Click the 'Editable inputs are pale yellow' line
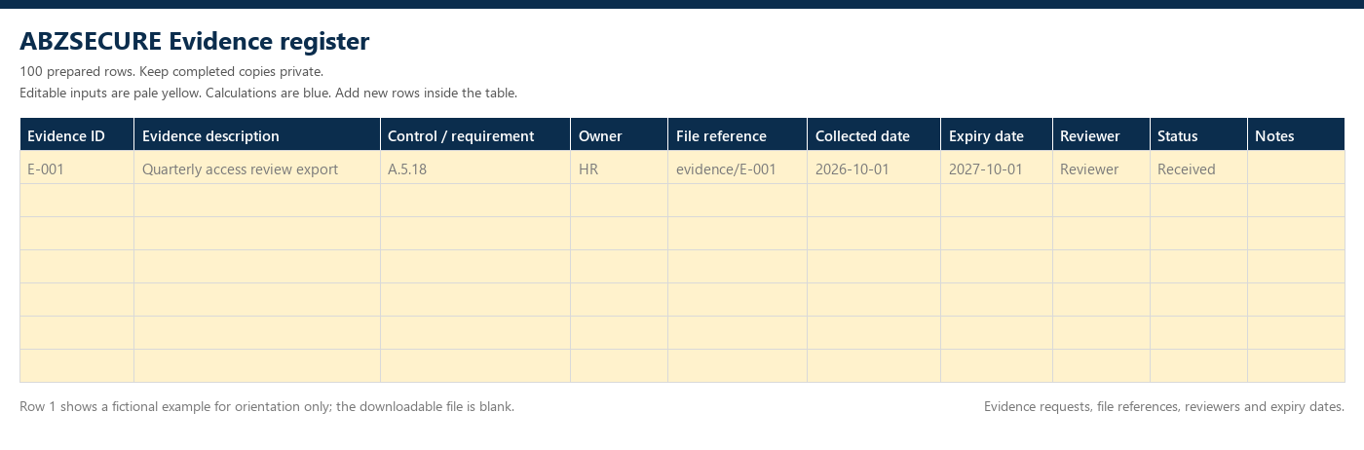The height and width of the screenshot is (450, 1364). 268,93
